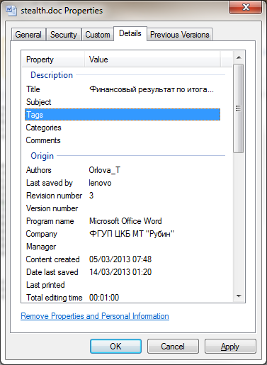Select the Last saved by row
The height and width of the screenshot is (365, 267).
[123, 183]
